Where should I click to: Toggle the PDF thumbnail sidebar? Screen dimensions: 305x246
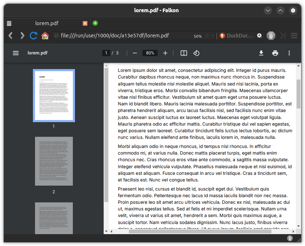point(16,53)
